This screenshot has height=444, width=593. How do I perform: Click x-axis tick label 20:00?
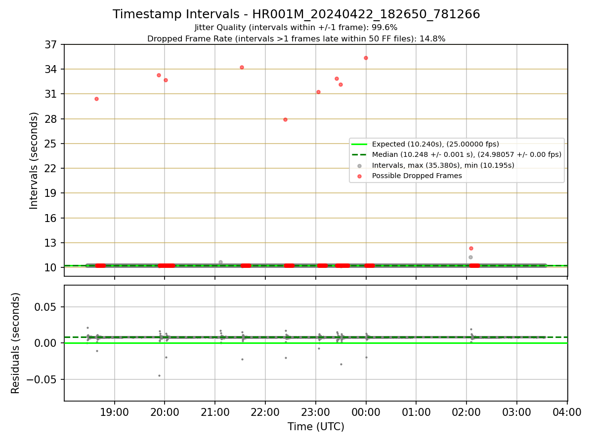point(165,411)
